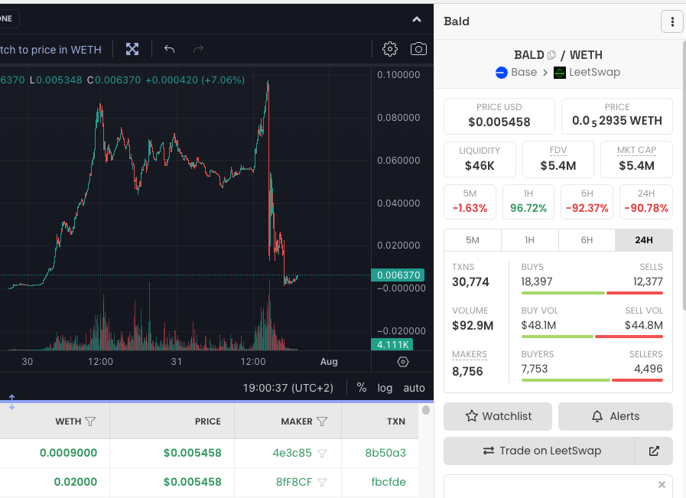
Task: Take a chart snapshot with camera icon
Action: pos(418,49)
